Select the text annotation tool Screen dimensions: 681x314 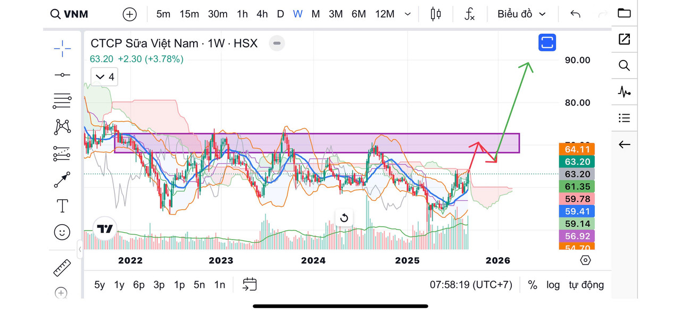pyautogui.click(x=62, y=205)
